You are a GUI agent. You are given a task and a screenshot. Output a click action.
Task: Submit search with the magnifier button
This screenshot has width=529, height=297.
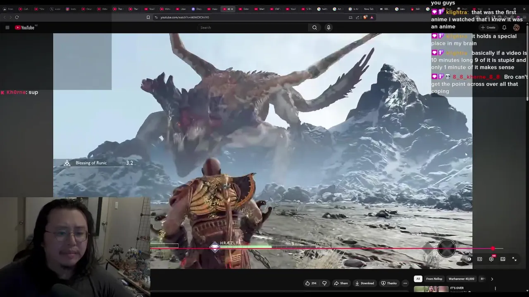(315, 28)
